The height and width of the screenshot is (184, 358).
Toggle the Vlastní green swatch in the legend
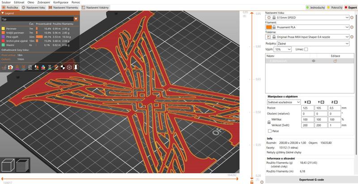(3, 45)
